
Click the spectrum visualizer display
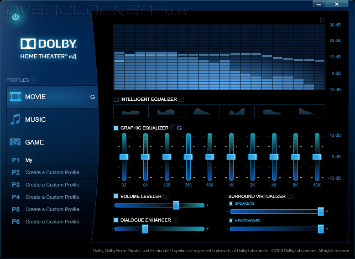click(x=219, y=57)
